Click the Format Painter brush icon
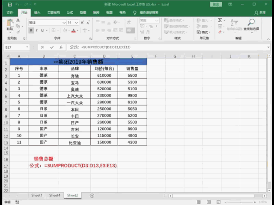 [x=18, y=32]
